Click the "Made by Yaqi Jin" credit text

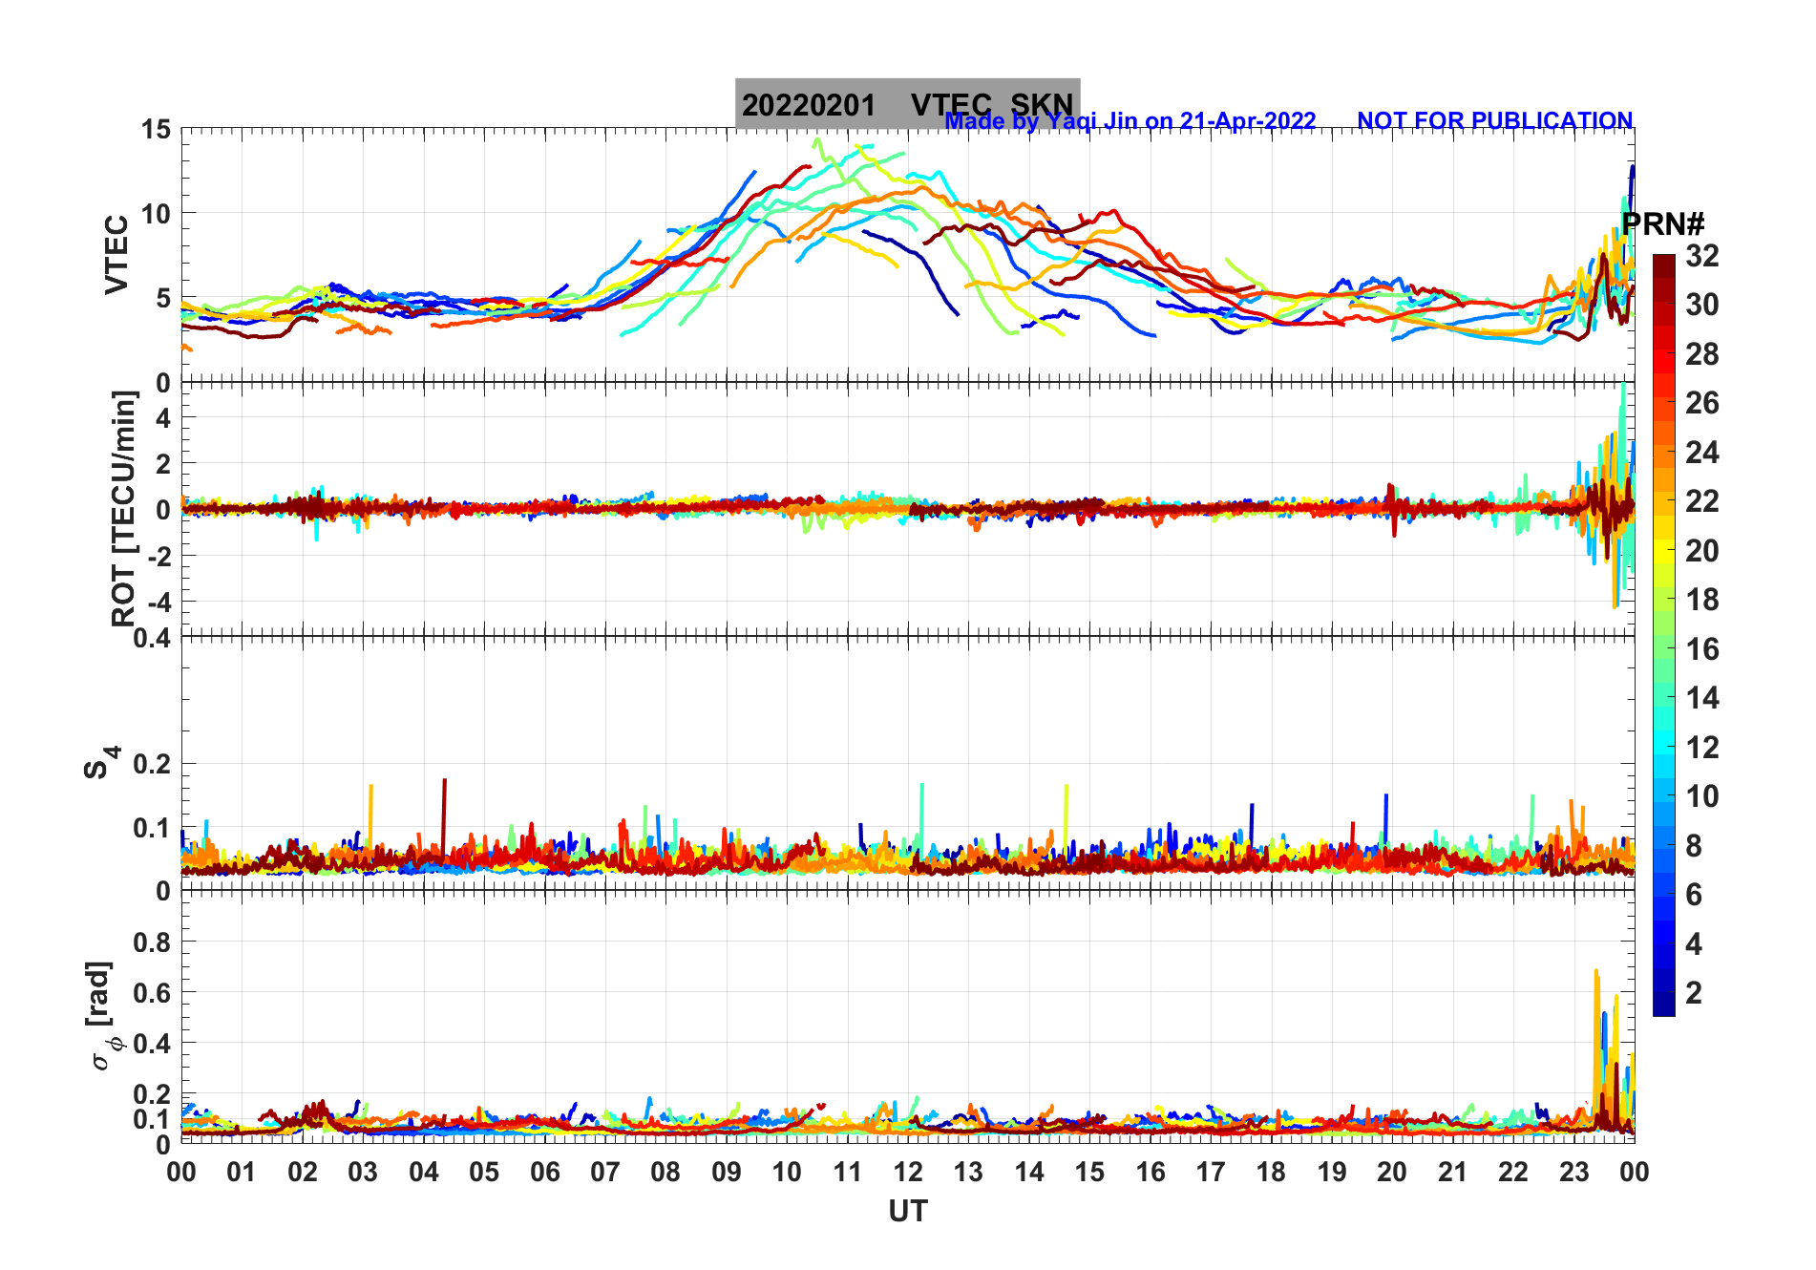(x=1130, y=121)
